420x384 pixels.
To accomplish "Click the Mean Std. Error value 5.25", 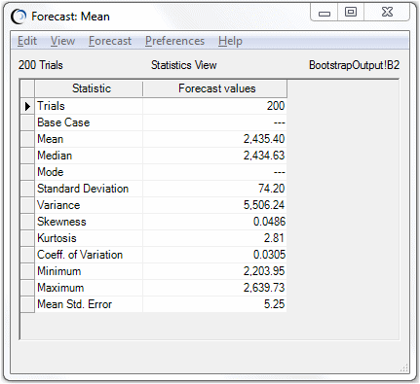I will click(x=274, y=304).
